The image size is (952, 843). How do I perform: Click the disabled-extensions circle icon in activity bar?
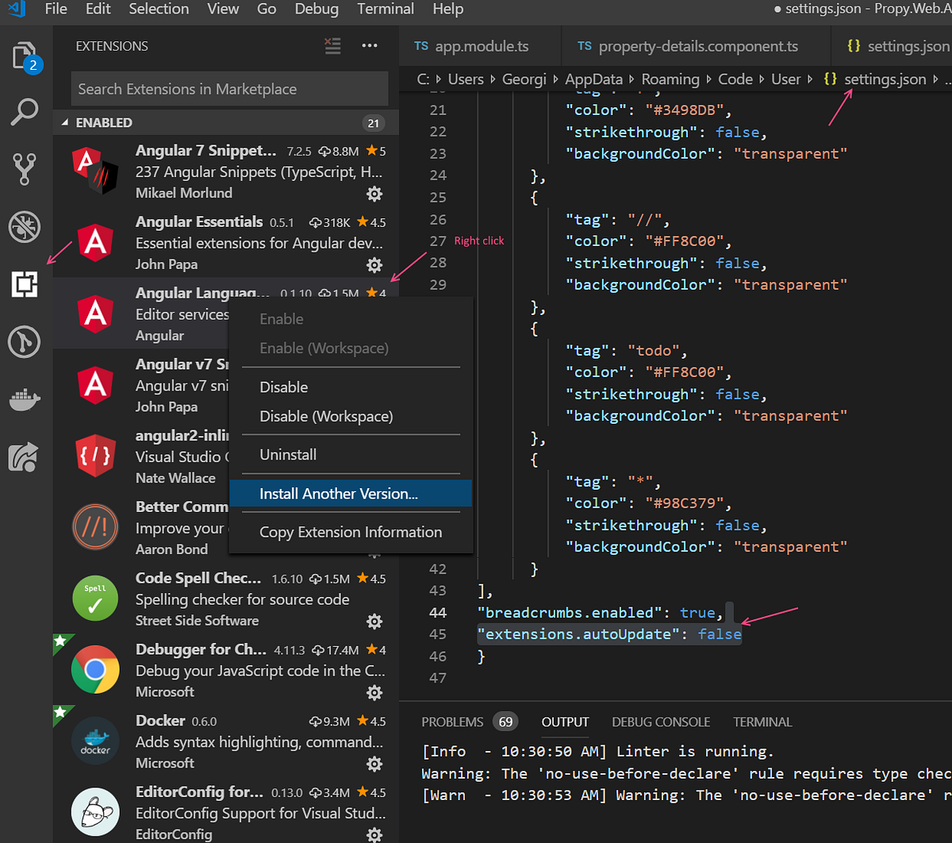coord(24,227)
